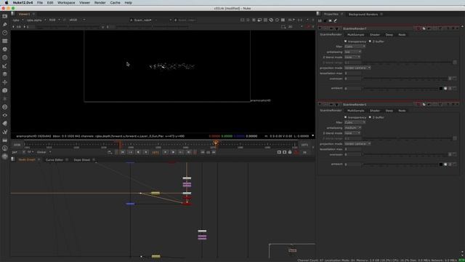Collapse the upper ScanlineRender1 panel arrow
This screenshot has width=465, height=262.
320,28
